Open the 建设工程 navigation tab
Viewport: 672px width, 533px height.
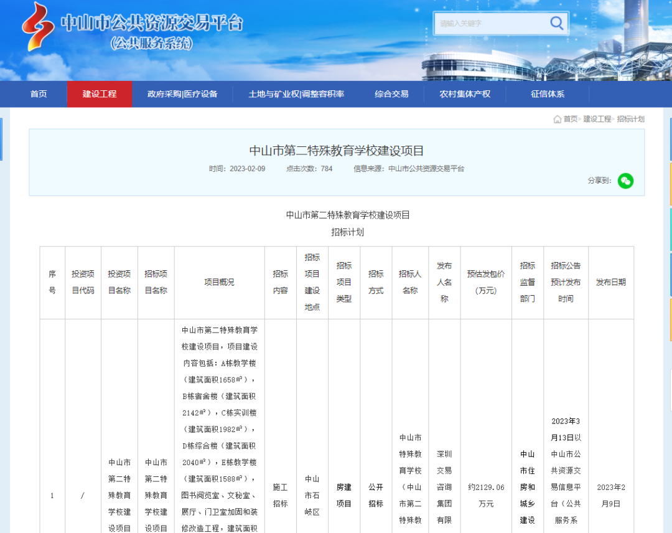pos(100,94)
